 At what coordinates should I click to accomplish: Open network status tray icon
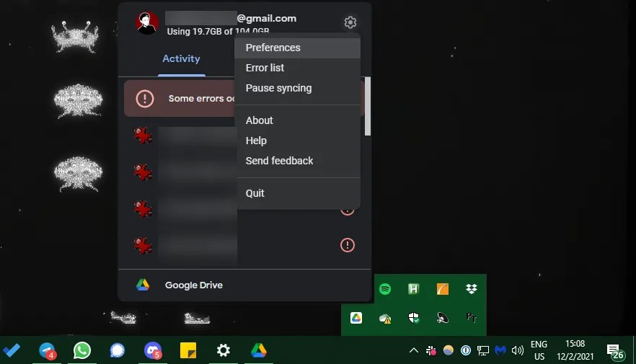482,350
